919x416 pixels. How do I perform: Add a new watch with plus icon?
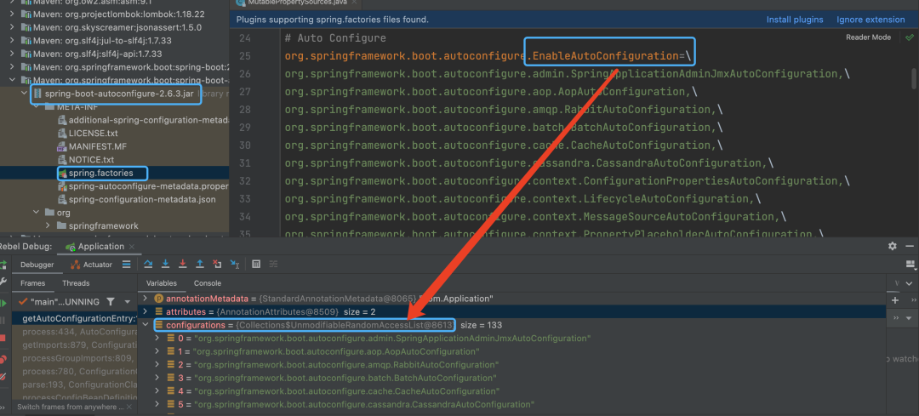pyautogui.click(x=895, y=300)
